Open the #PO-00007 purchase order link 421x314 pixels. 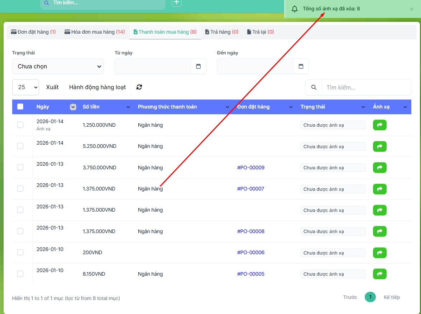coord(250,189)
